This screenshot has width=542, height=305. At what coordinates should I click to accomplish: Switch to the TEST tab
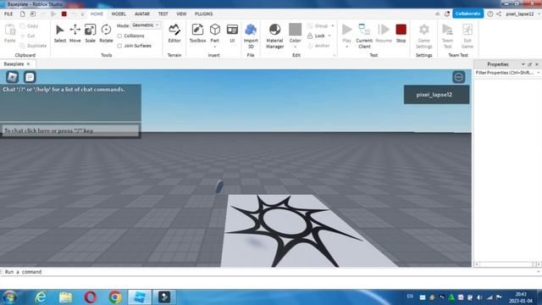(x=163, y=14)
